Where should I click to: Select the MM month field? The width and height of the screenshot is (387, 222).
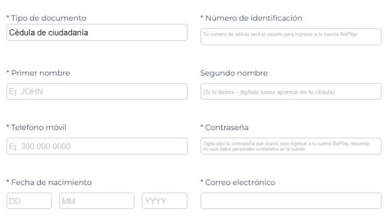96,201
